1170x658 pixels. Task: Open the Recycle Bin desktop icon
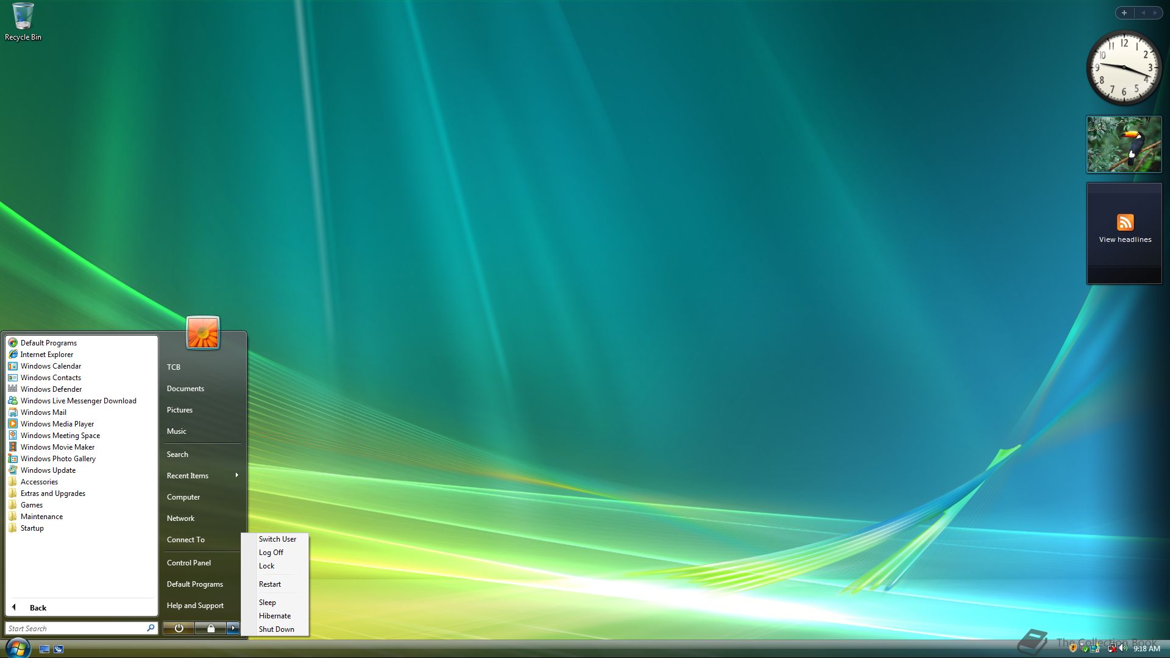pyautogui.click(x=23, y=22)
